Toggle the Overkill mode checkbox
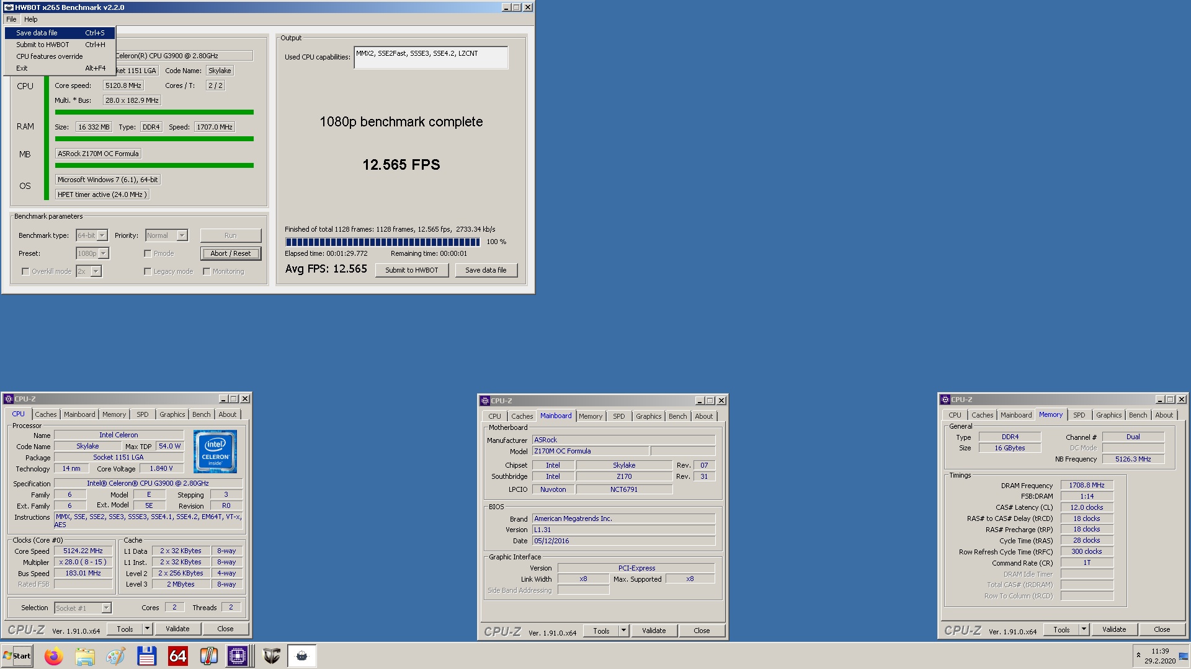The width and height of the screenshot is (1191, 669). click(x=25, y=271)
